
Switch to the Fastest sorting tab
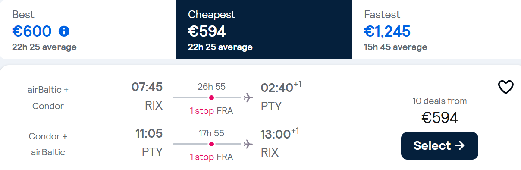pos(436,29)
